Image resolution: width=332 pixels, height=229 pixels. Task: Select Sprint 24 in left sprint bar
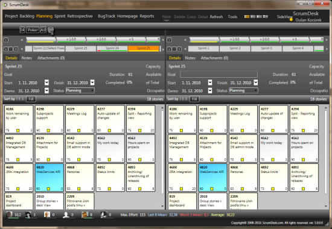112,49
